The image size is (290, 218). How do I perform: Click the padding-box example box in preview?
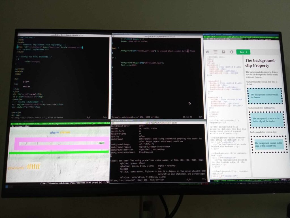coord(266,120)
